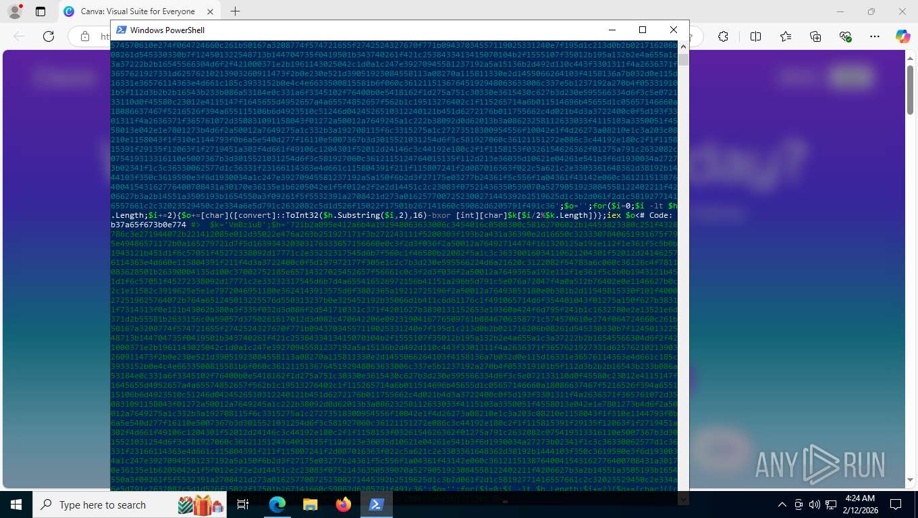Open the Edge profile avatar

click(14, 11)
